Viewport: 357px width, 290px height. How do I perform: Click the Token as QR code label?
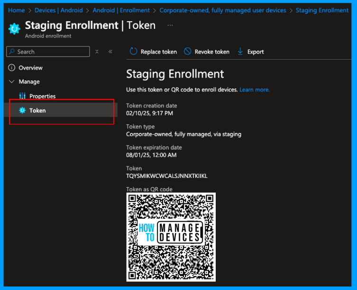point(149,189)
